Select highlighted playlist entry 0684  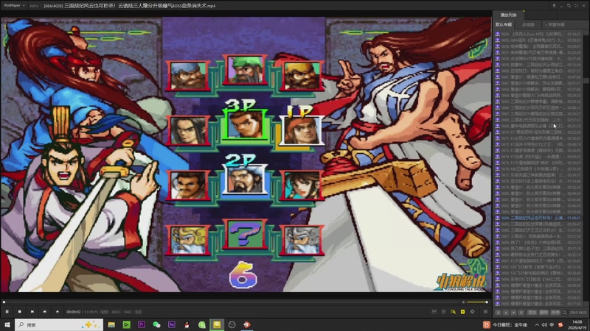538,218
